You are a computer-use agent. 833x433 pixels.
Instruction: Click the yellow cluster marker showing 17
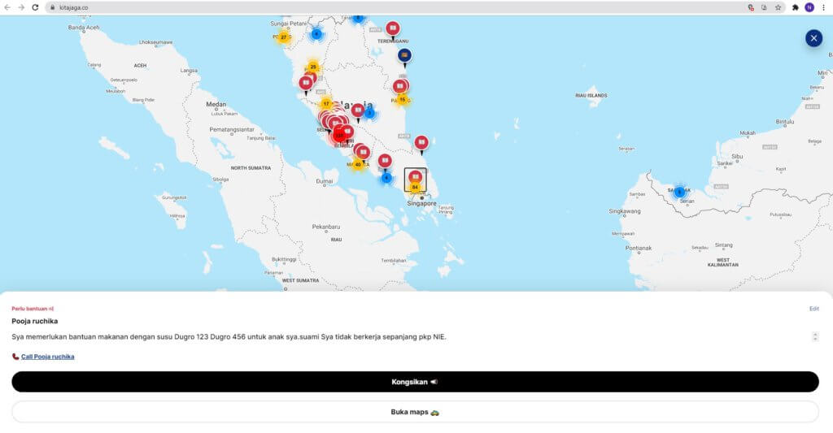point(325,103)
